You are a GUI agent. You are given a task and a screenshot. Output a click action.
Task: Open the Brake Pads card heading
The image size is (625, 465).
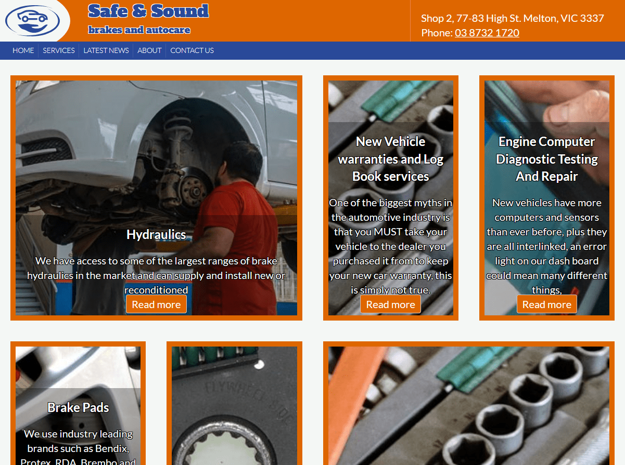78,407
